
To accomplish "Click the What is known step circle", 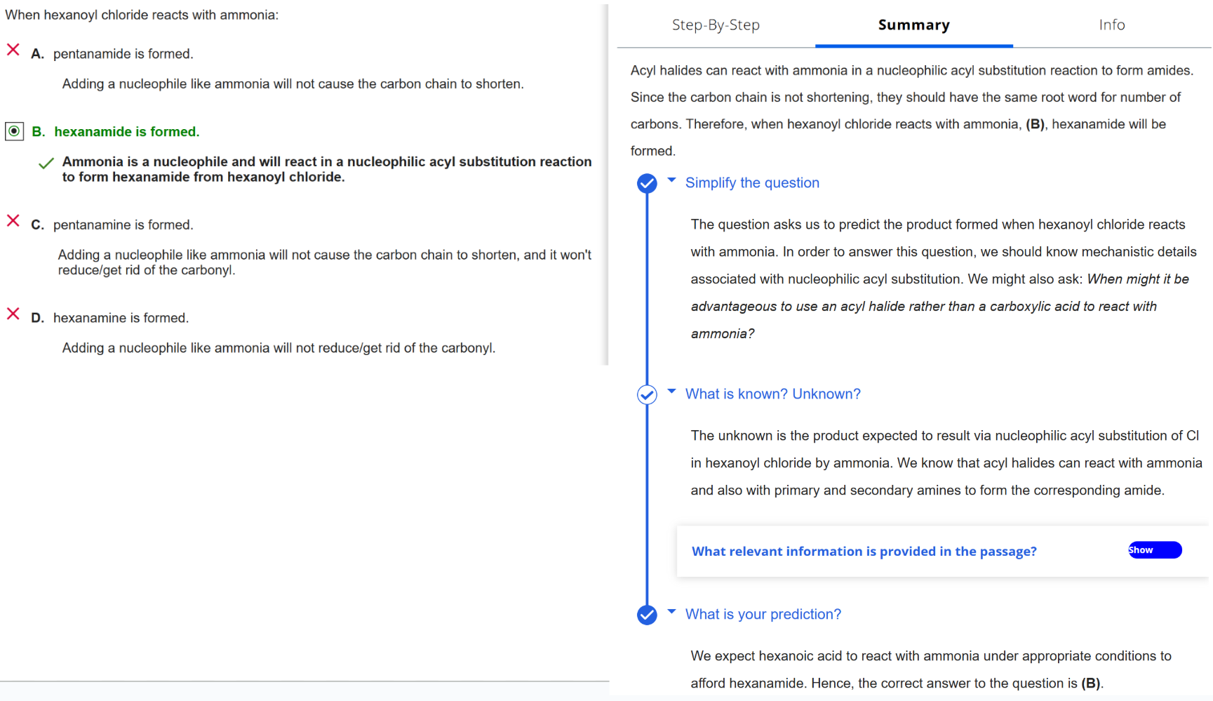I will 647,395.
